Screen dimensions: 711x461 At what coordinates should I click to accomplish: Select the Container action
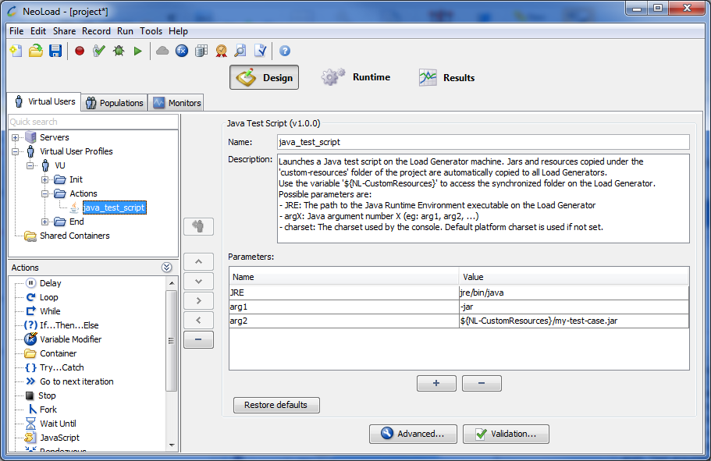(58, 353)
